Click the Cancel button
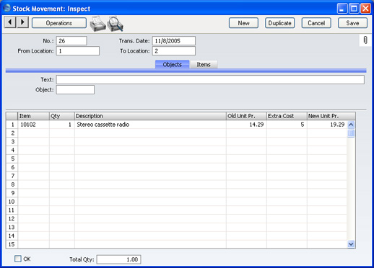Screen dimensions: 374x268 316,23
